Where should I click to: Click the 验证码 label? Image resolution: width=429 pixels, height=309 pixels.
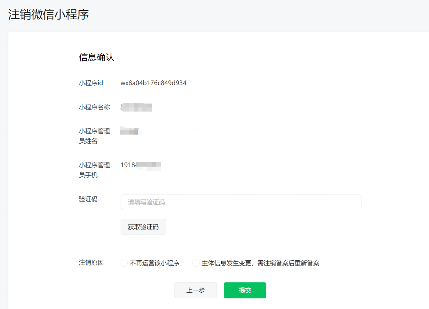(88, 199)
